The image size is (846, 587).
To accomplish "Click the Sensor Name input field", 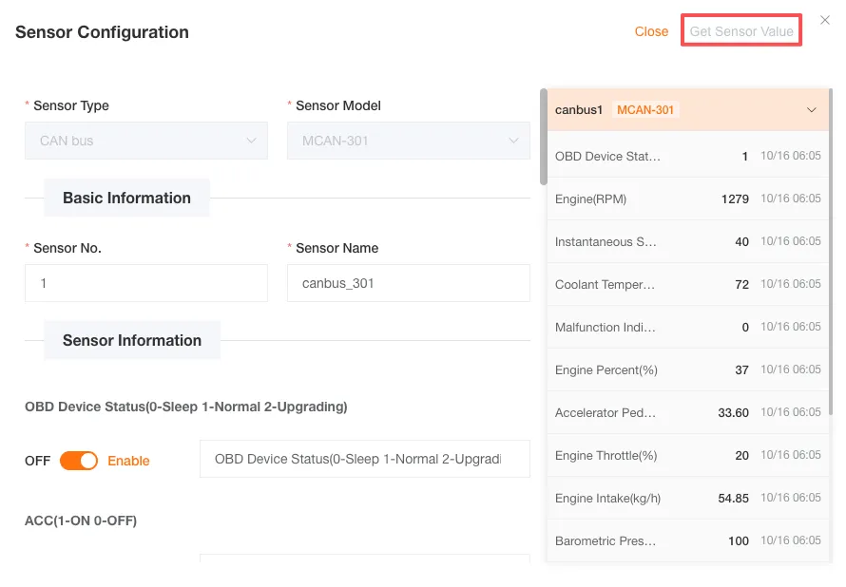I will pyautogui.click(x=408, y=282).
